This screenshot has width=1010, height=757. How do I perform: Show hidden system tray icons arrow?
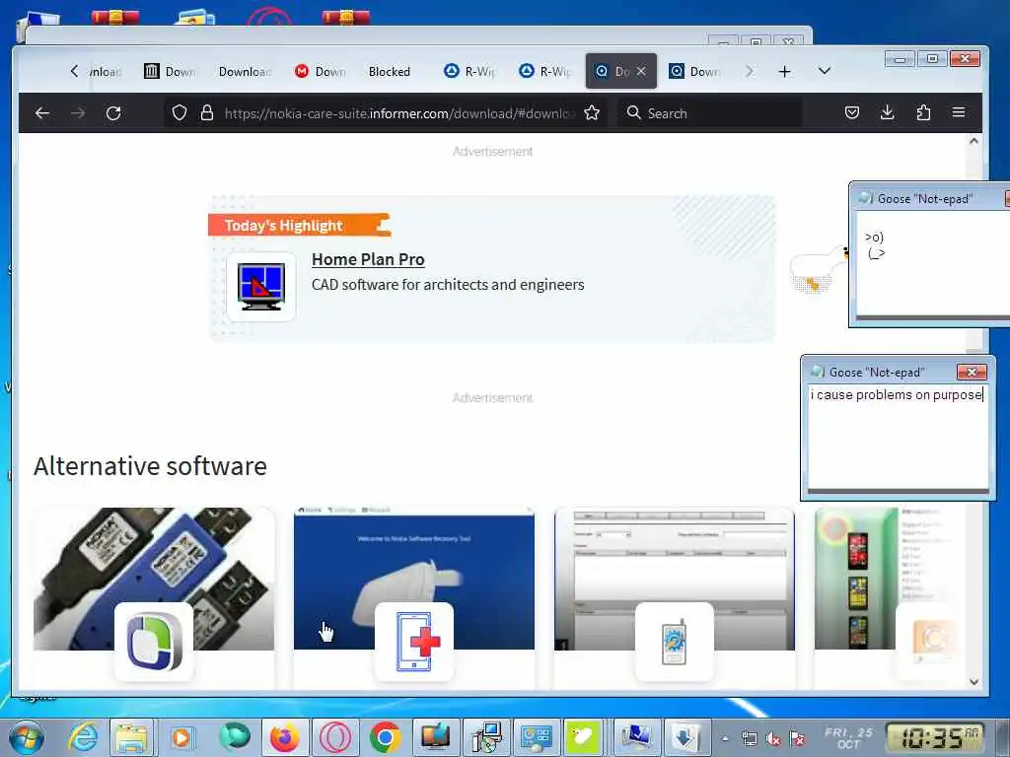(x=725, y=738)
